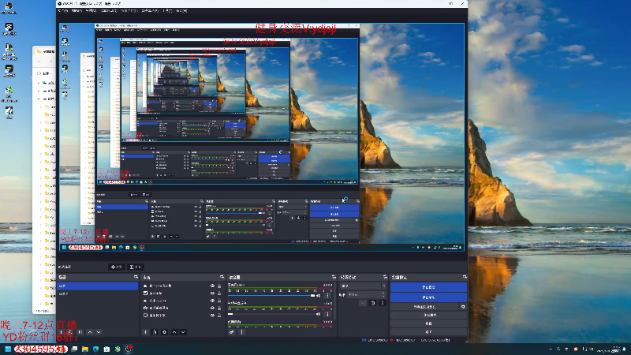Click the Windows Start button

point(8,349)
